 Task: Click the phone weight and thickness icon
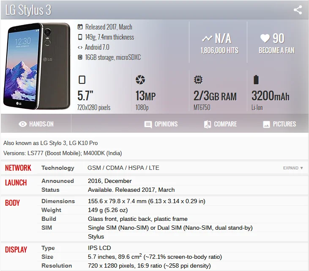pyautogui.click(x=80, y=37)
